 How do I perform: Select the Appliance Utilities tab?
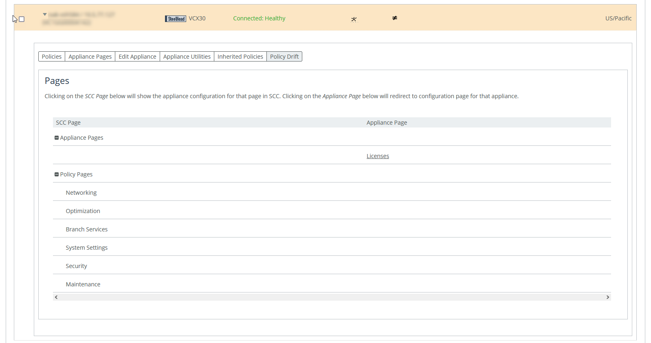point(187,57)
